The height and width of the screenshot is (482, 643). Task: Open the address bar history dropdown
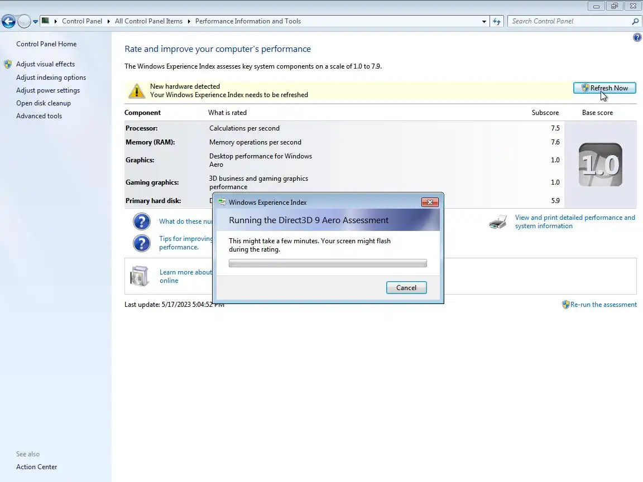(x=484, y=21)
